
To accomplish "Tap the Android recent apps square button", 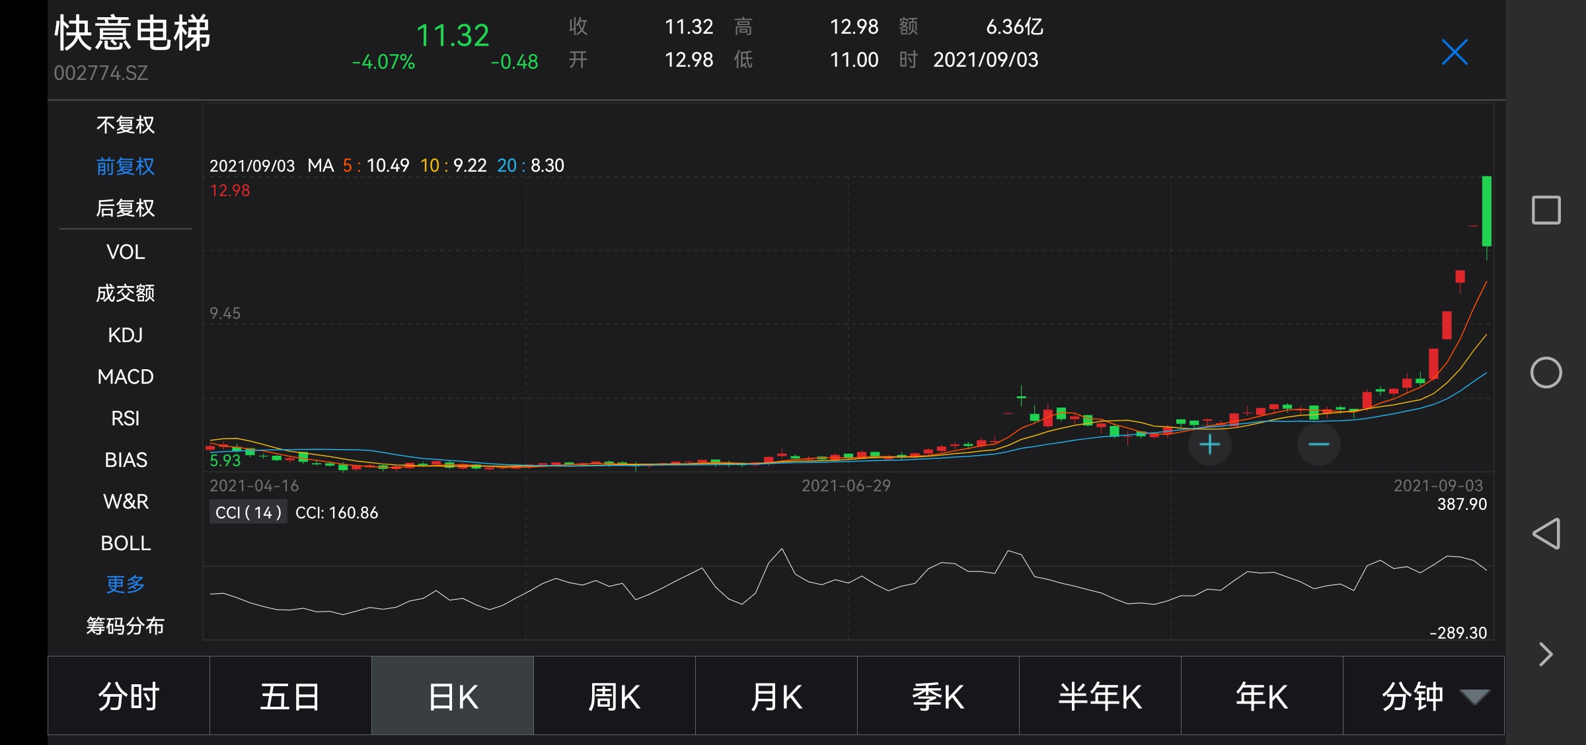I will pos(1546,210).
